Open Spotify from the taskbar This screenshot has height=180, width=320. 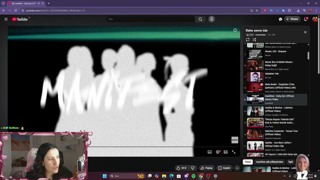point(193,176)
